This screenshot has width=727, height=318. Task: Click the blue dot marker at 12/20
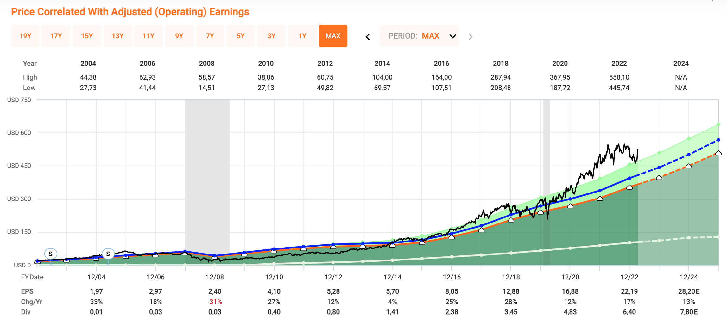coord(570,199)
